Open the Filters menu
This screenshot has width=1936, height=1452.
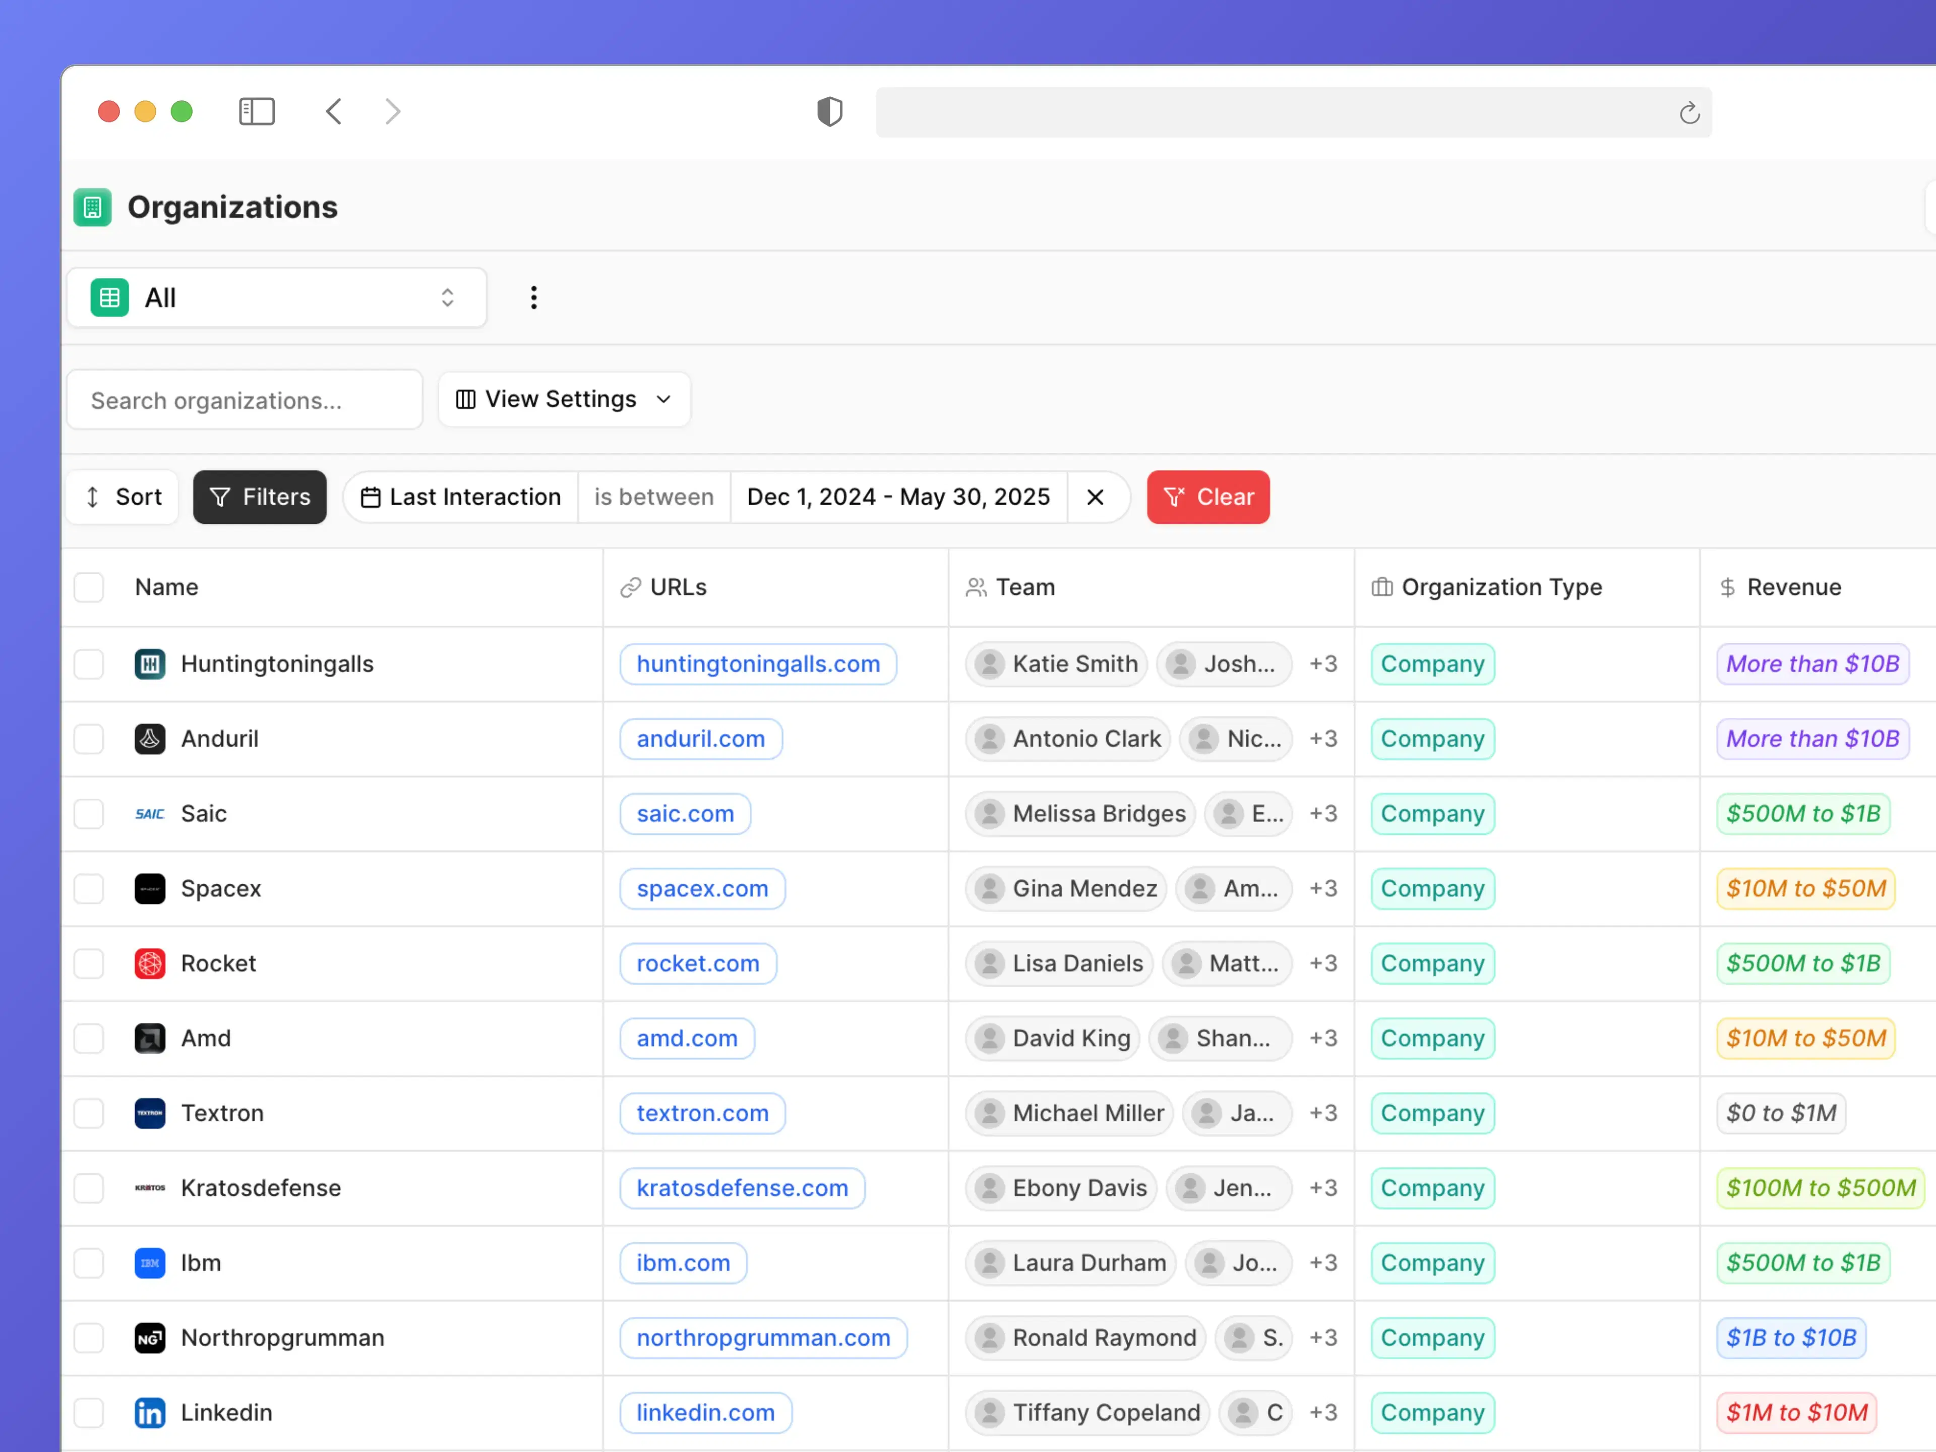coord(259,496)
